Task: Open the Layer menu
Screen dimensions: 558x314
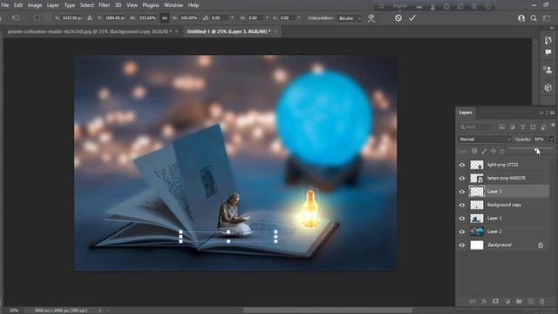Action: pos(53,5)
